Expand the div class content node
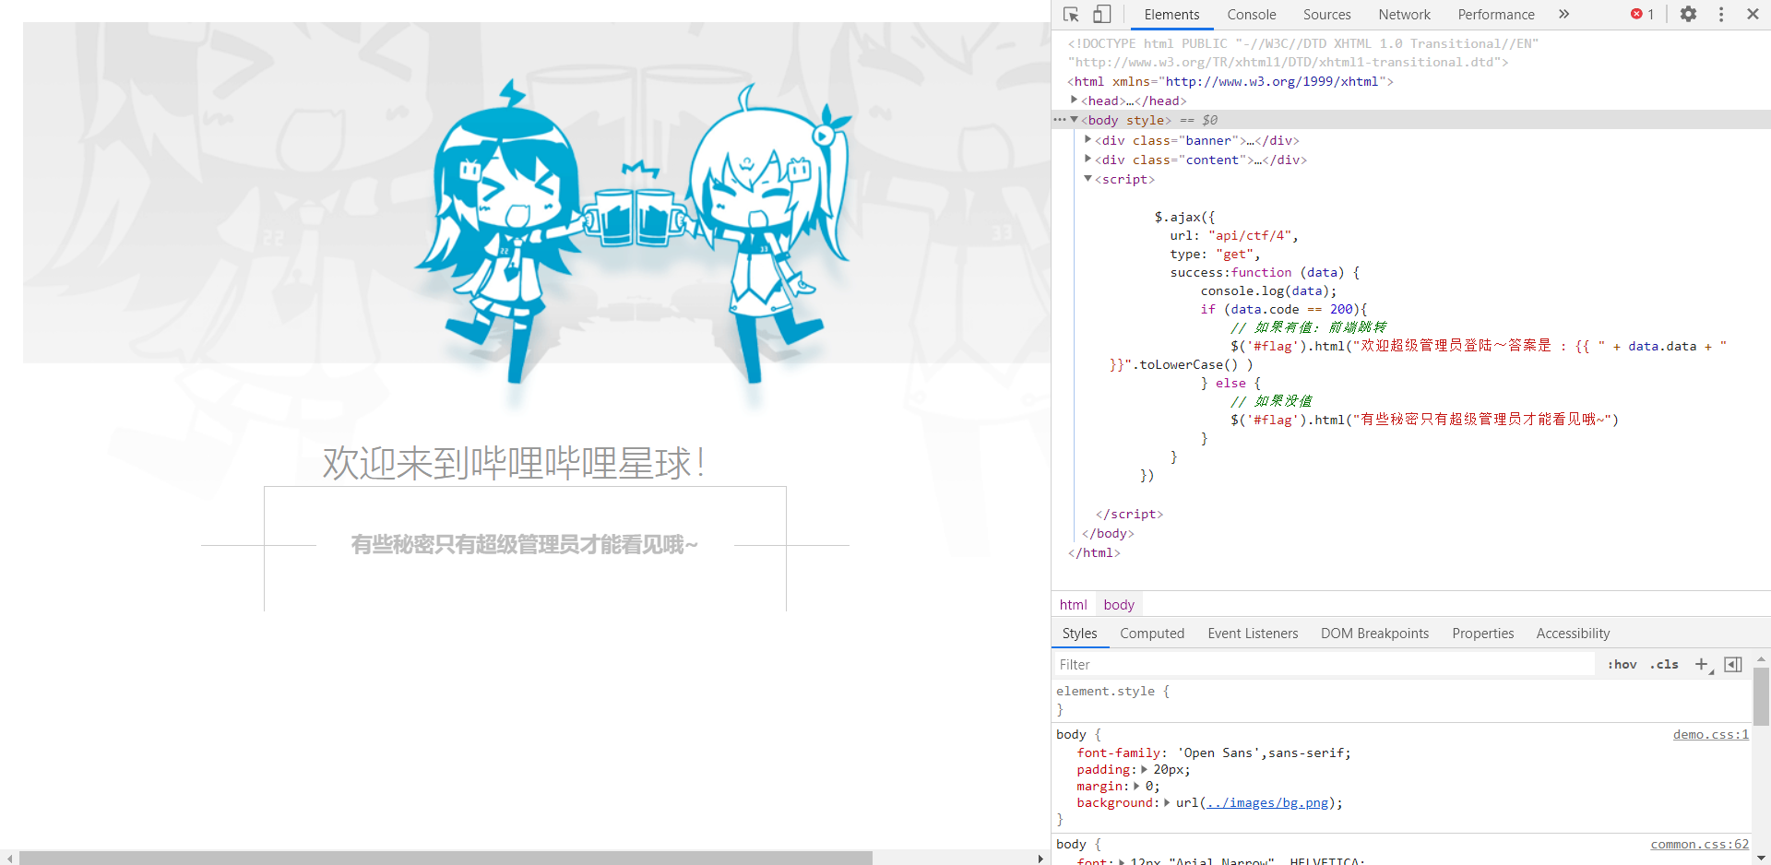 tap(1088, 159)
